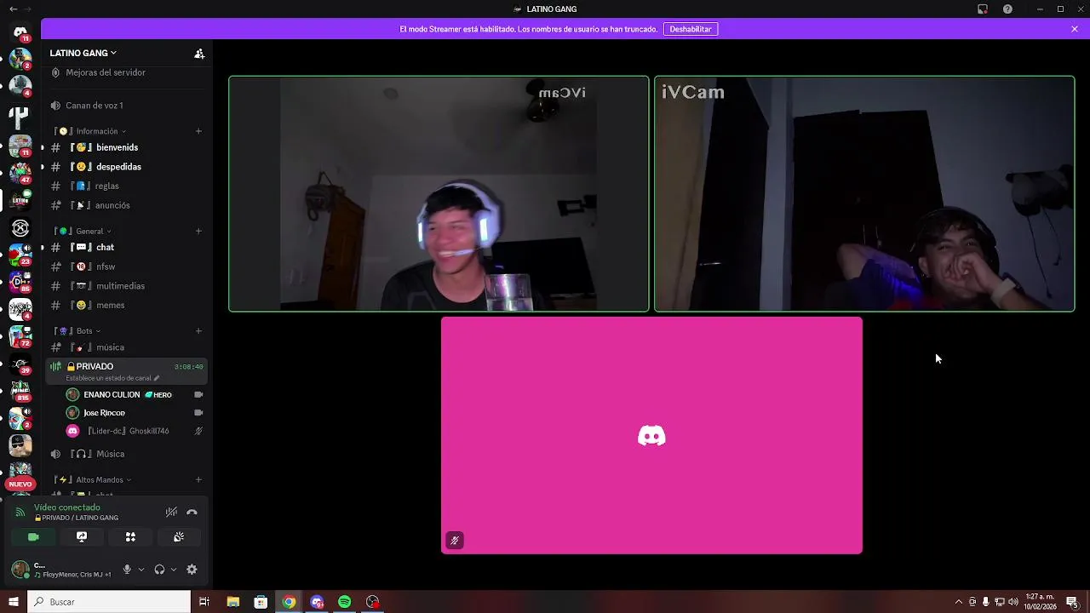
Task: Click the Video conectado status text
Action: (67, 507)
